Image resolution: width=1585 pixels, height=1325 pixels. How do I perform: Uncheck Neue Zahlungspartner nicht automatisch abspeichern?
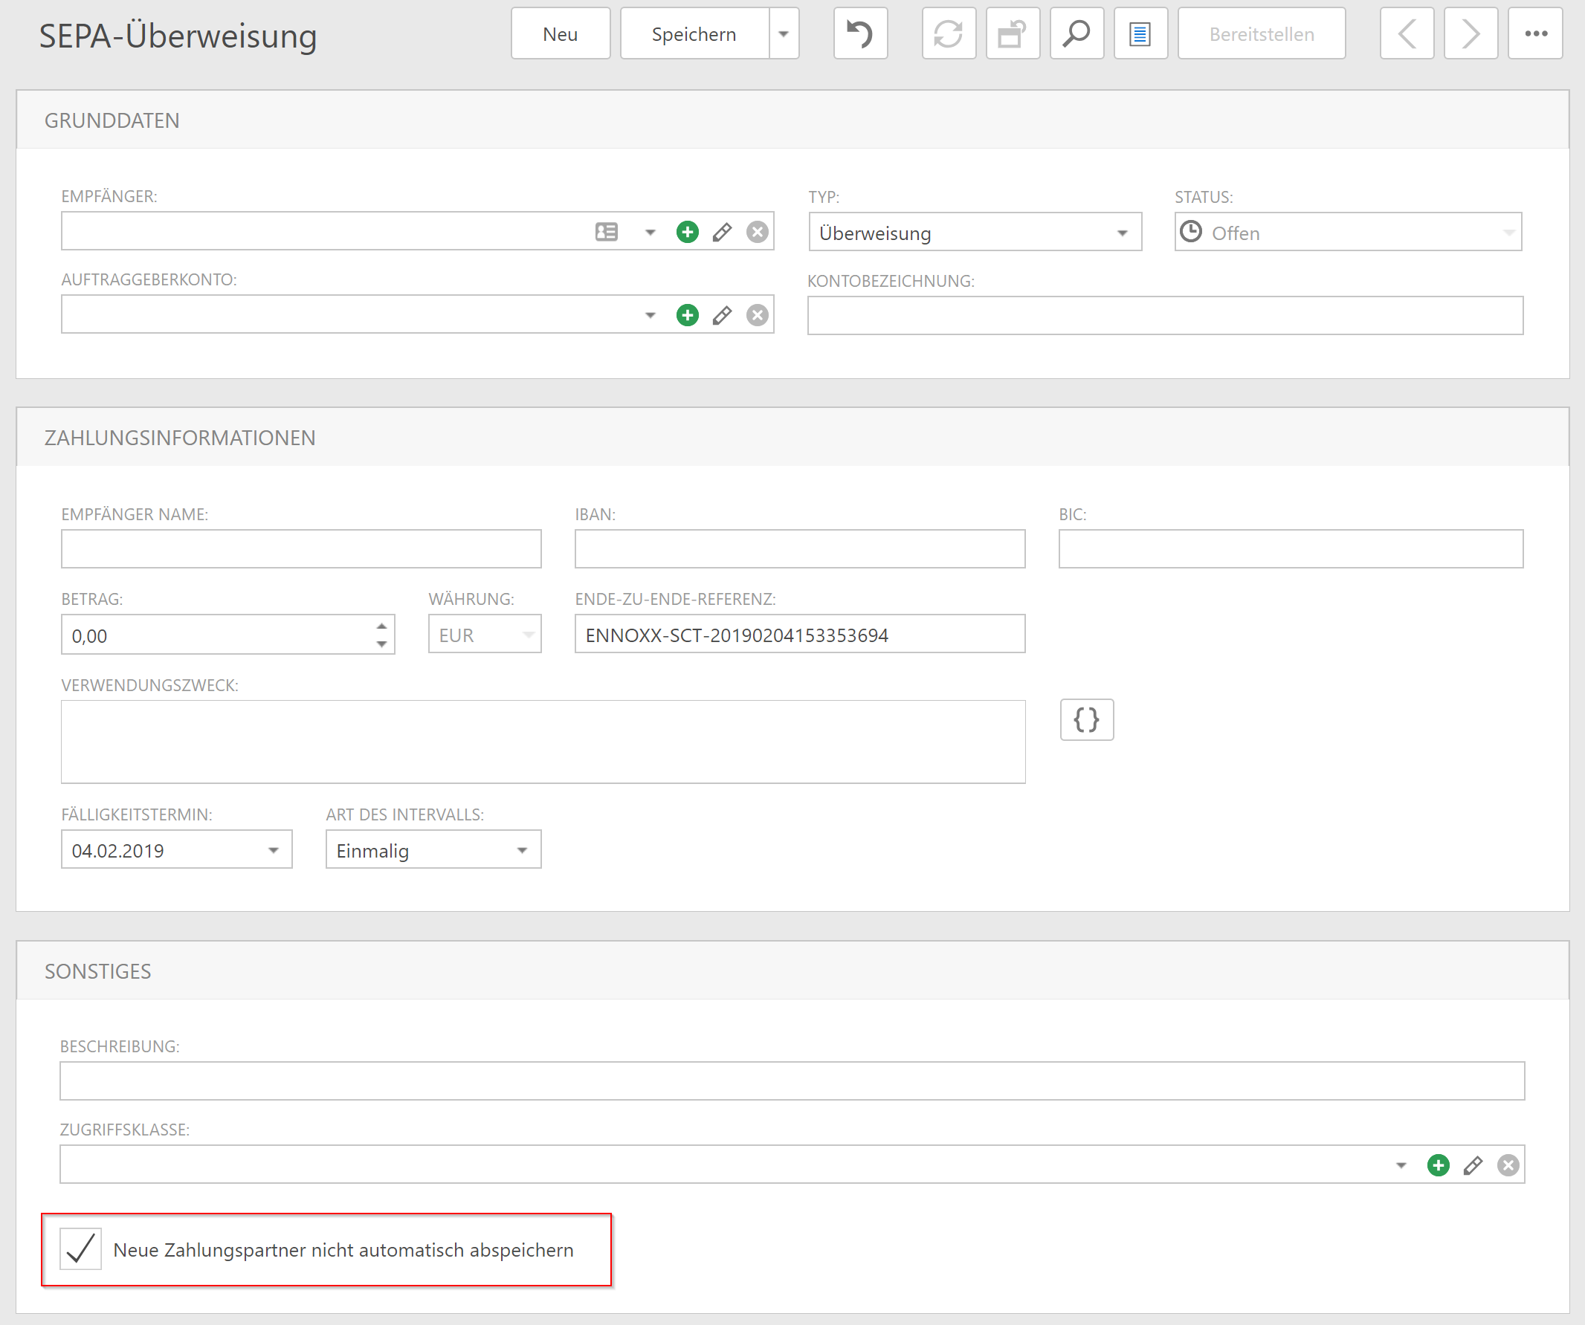(81, 1248)
